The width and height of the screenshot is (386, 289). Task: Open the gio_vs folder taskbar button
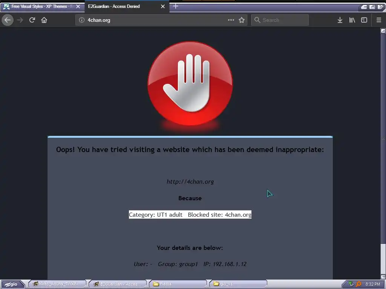click(238, 284)
